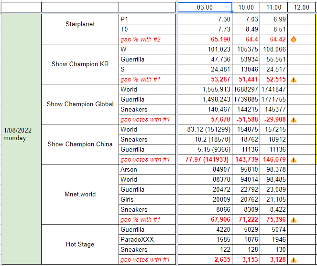Select cell with value 145377
317x266 pixels.
273,109
